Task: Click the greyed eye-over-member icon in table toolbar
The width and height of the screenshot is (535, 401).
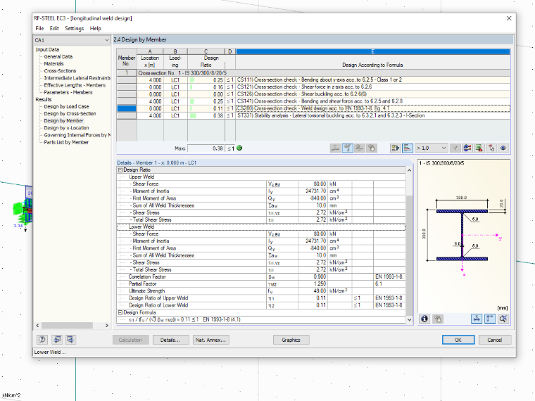Action: point(359,148)
